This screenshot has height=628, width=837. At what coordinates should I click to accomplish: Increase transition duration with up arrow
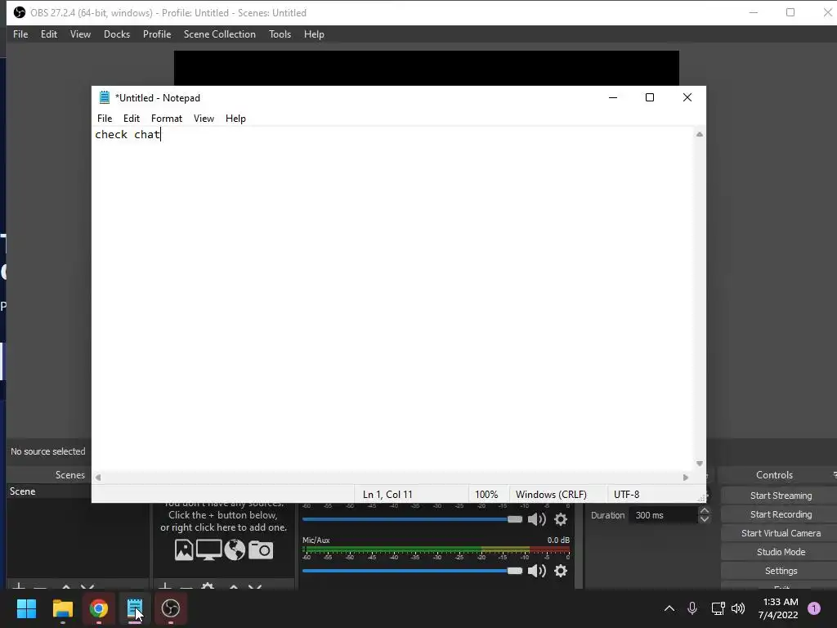[x=704, y=511]
